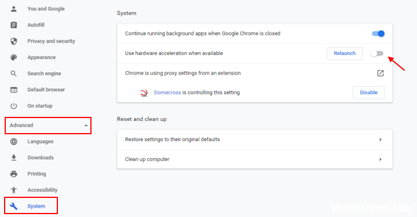Click the On startup power icon

[x=13, y=106]
